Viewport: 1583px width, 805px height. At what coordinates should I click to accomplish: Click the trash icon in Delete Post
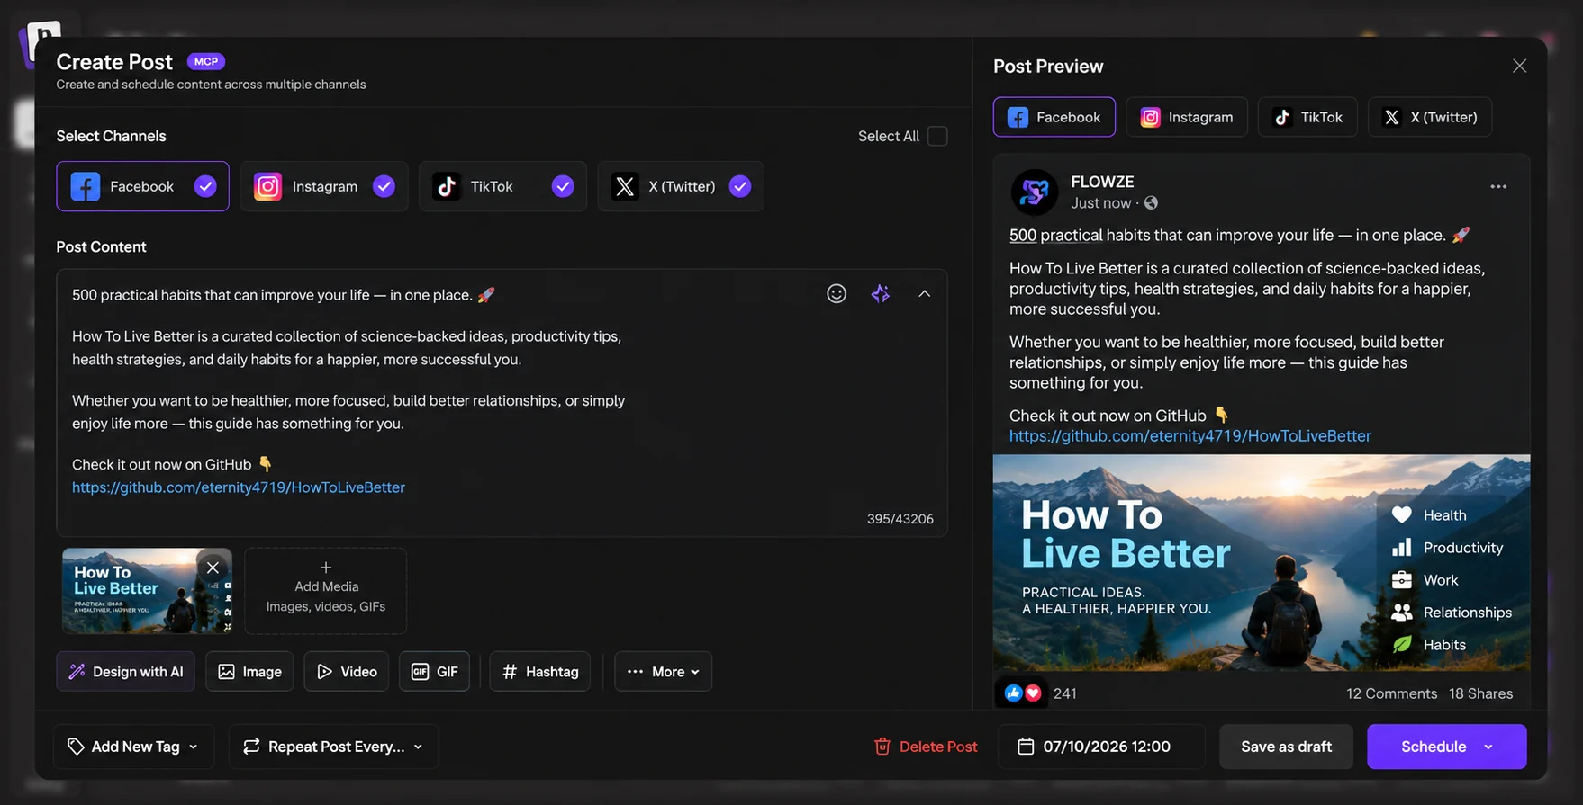point(882,747)
